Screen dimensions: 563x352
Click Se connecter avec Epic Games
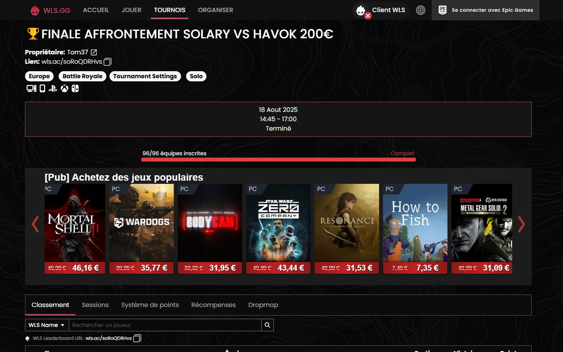coord(486,10)
